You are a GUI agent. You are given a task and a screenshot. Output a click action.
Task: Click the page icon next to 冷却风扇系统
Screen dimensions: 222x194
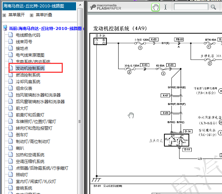[x=11, y=81]
